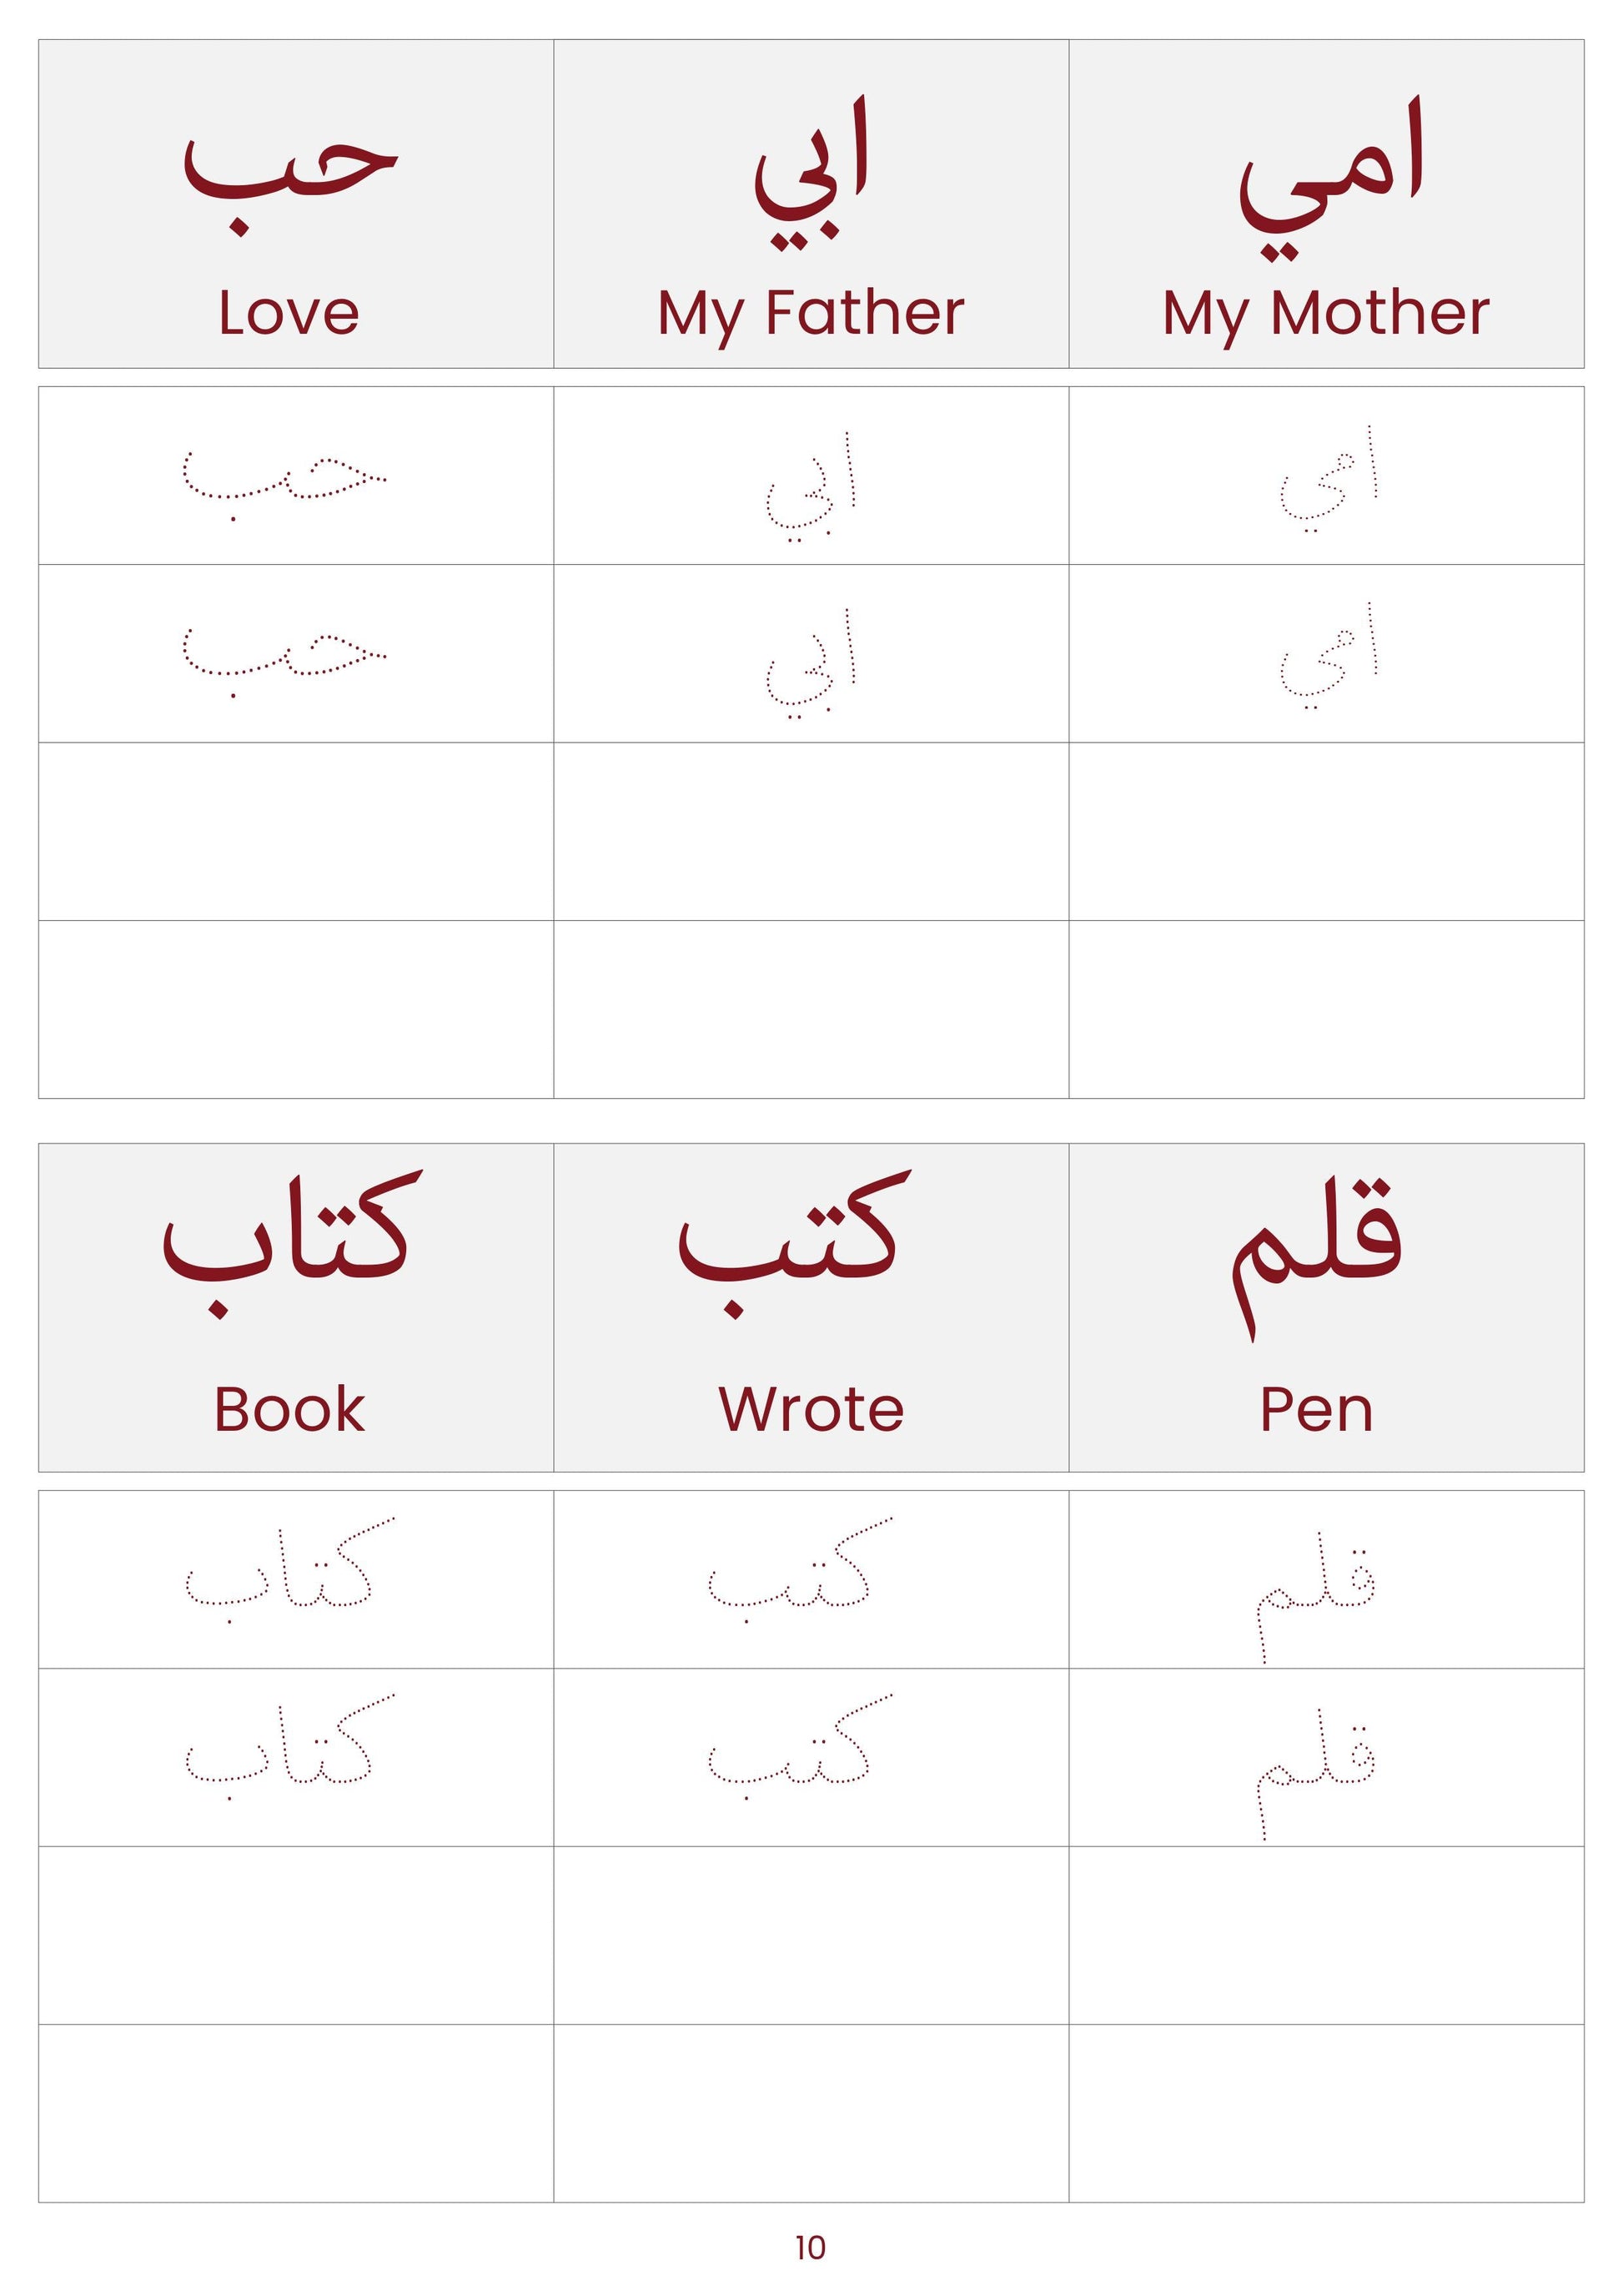This screenshot has width=1623, height=2296.
Task: Click the 'Book' English label
Action: click(290, 1409)
